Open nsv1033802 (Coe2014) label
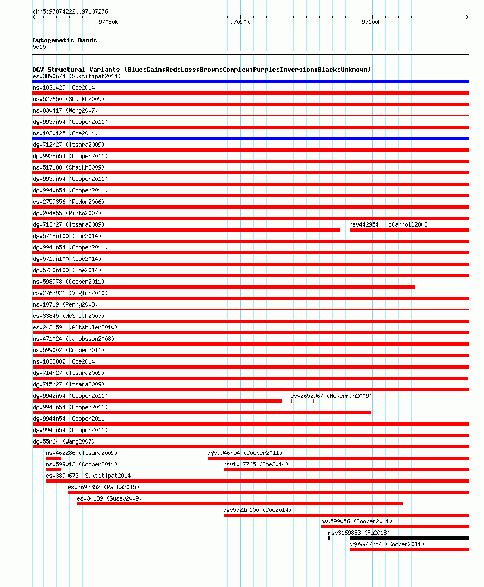This screenshot has height=587, width=484. point(65,361)
